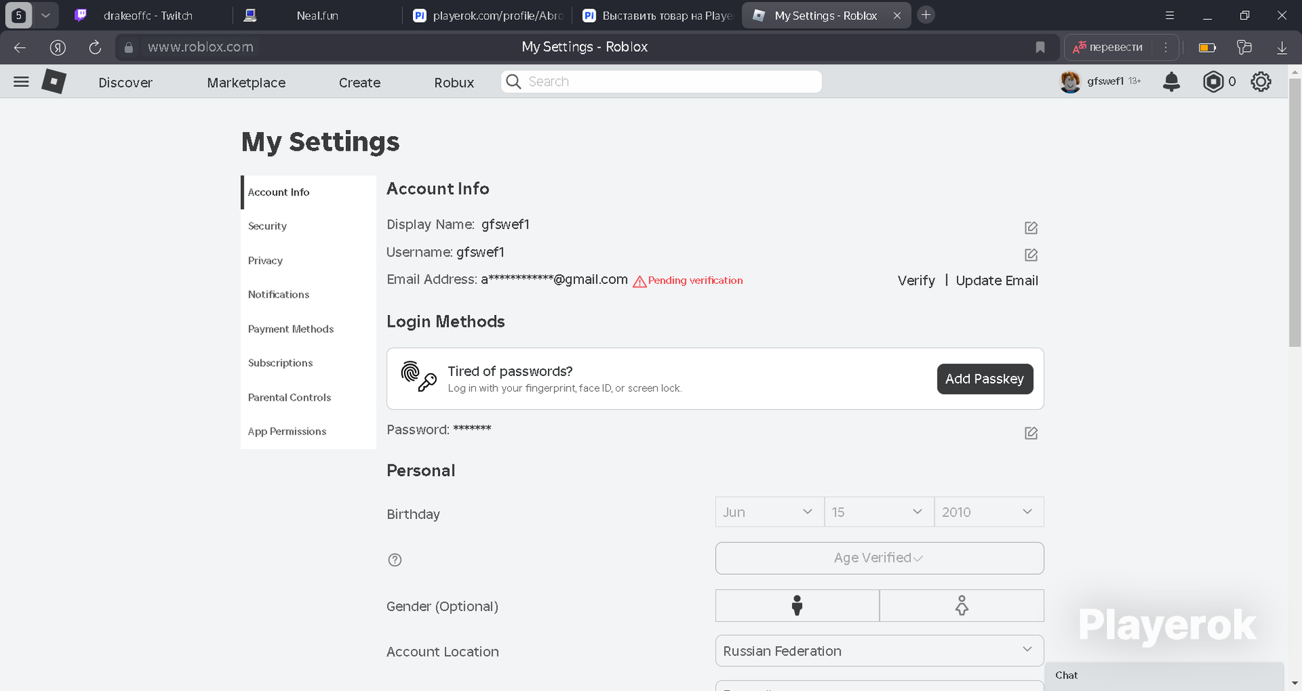Screen dimensions: 1302x691
Task: Click the address bar URL www.roblox.com
Action: pos(201,47)
